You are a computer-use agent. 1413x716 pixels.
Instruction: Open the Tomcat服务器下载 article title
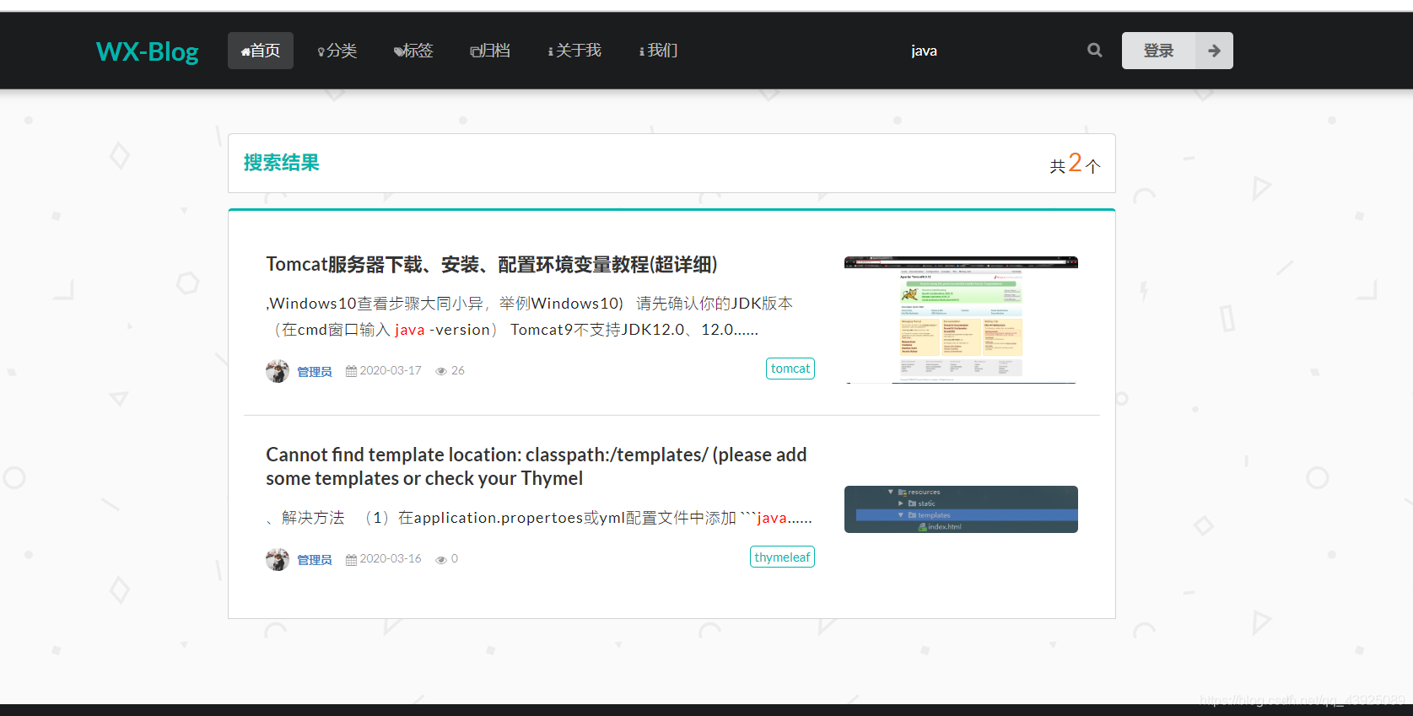click(492, 265)
